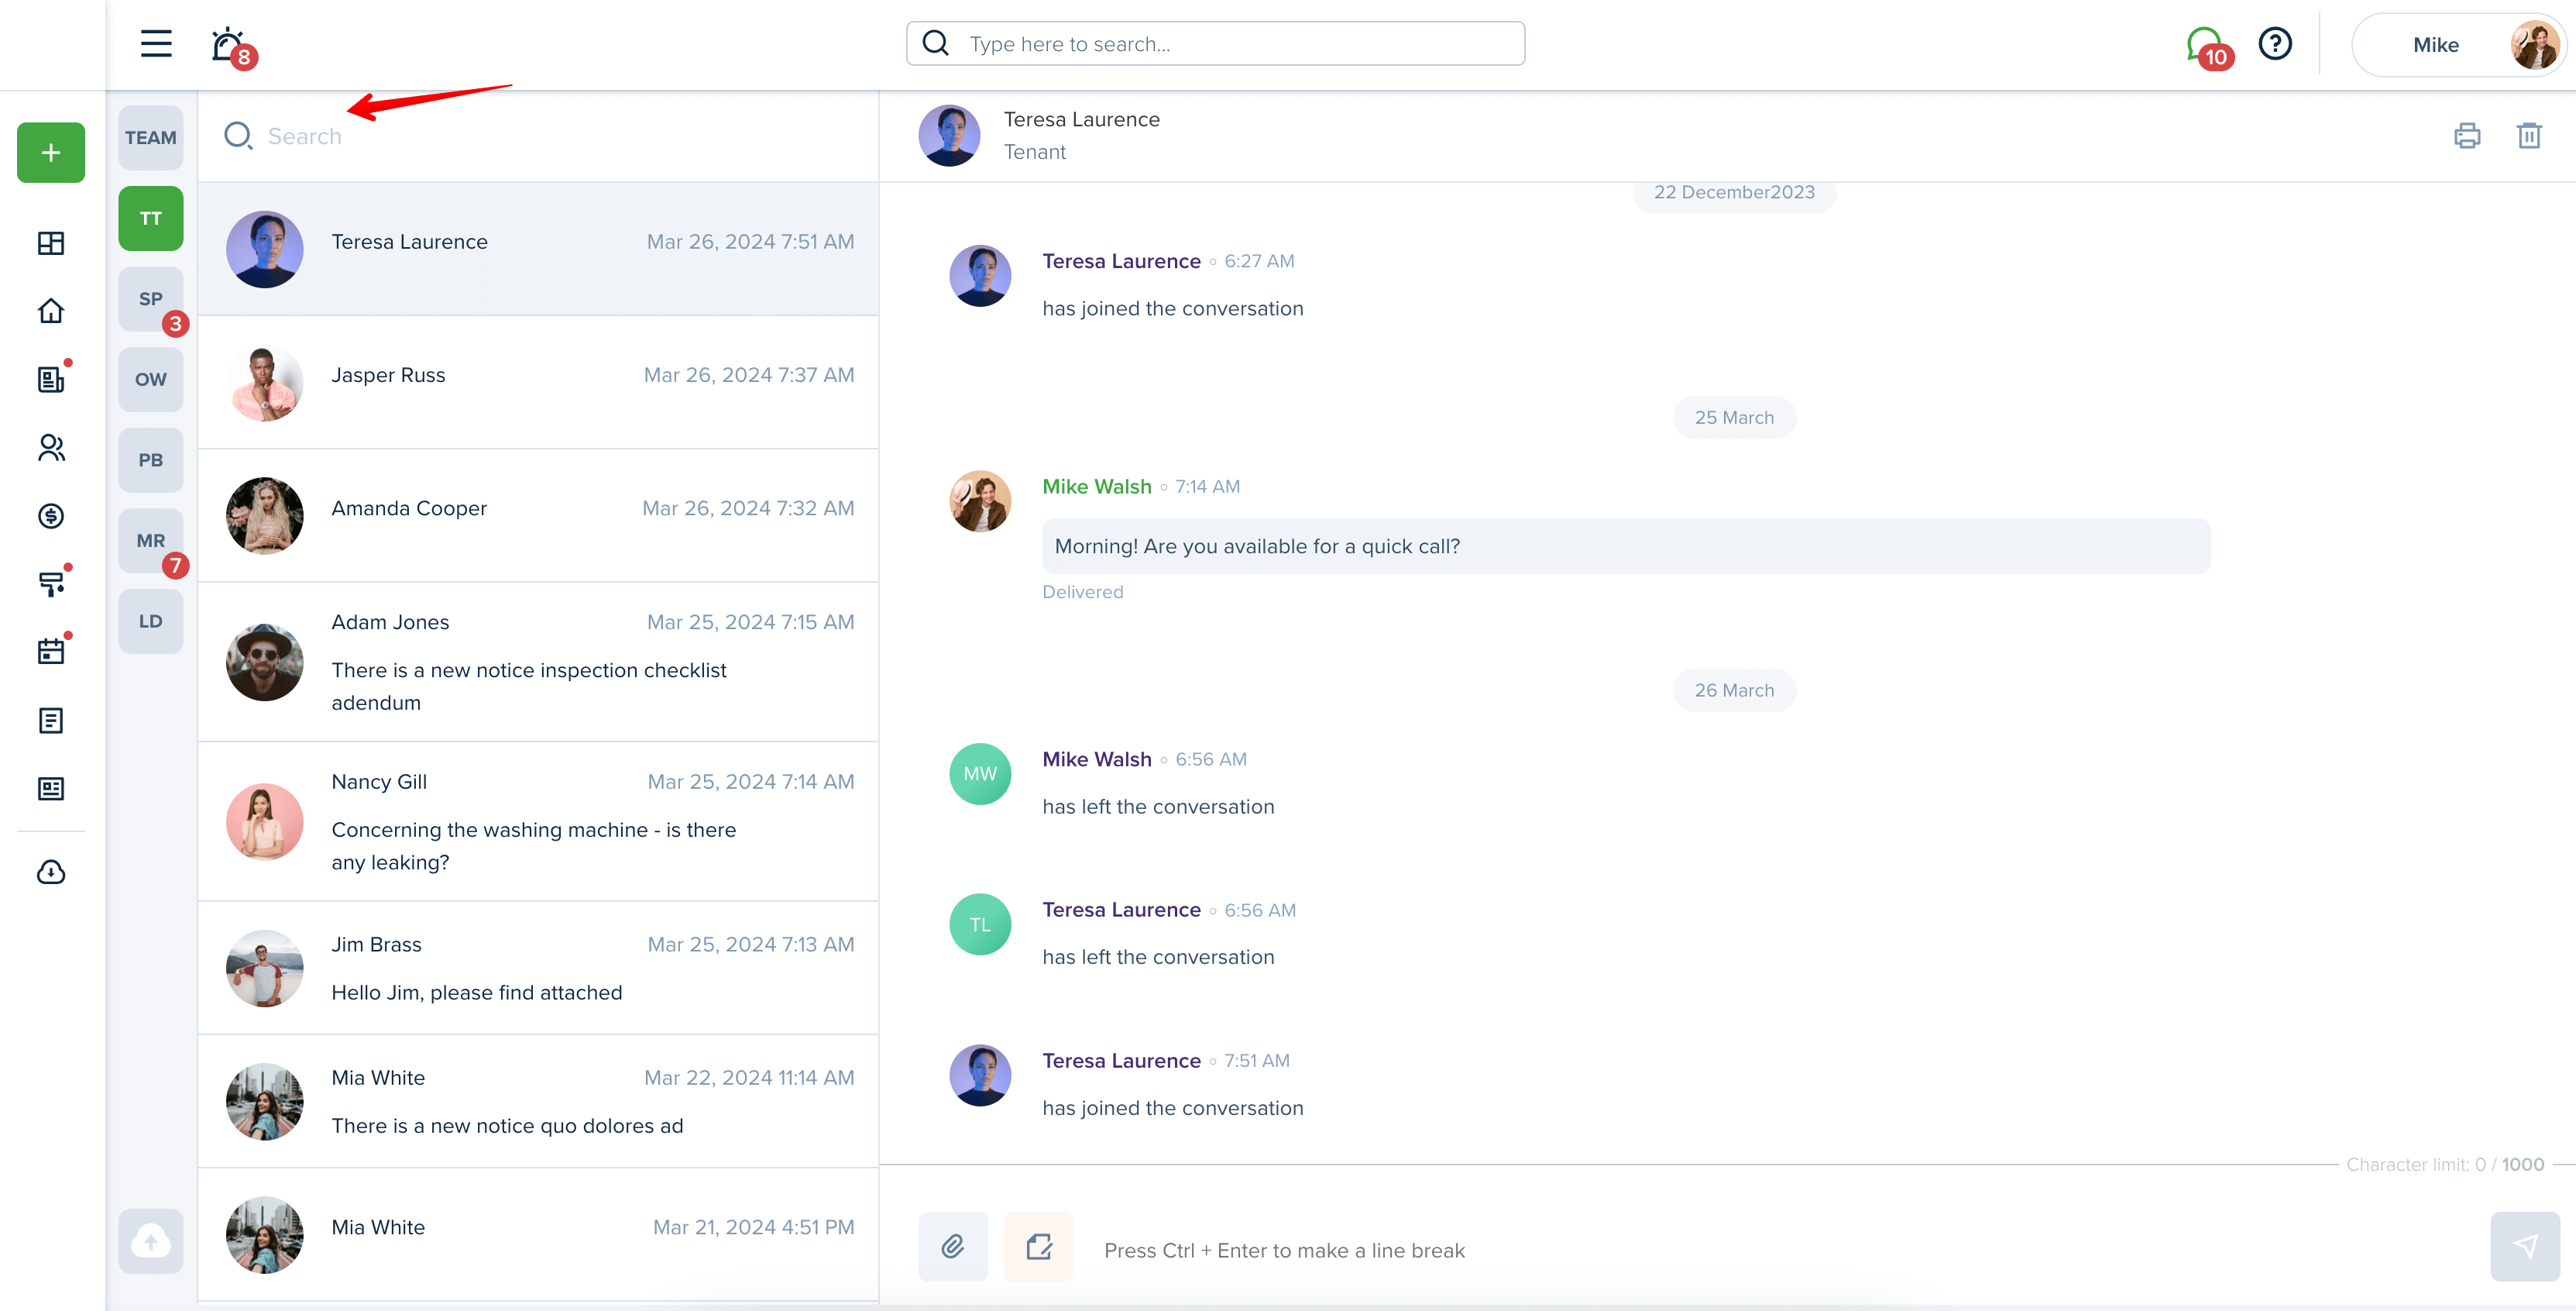Click the message input text box
The image size is (2576, 1311).
point(1780,1250)
